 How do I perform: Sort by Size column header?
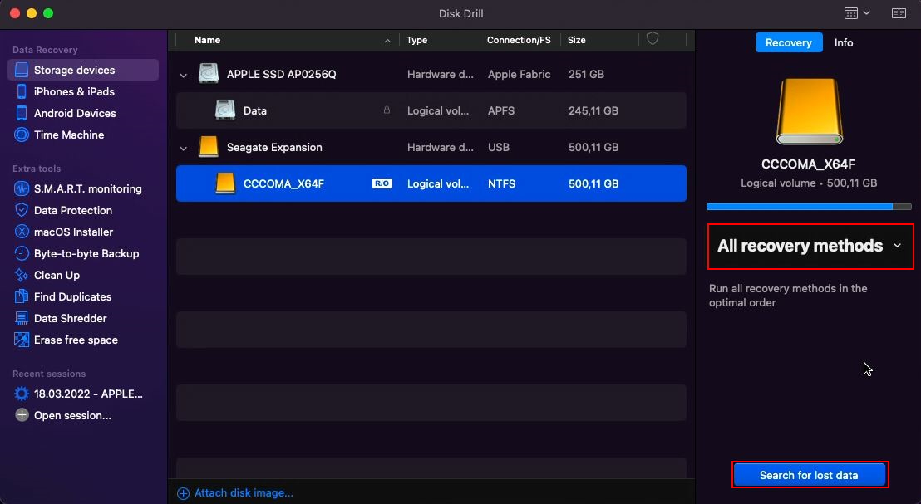click(576, 40)
